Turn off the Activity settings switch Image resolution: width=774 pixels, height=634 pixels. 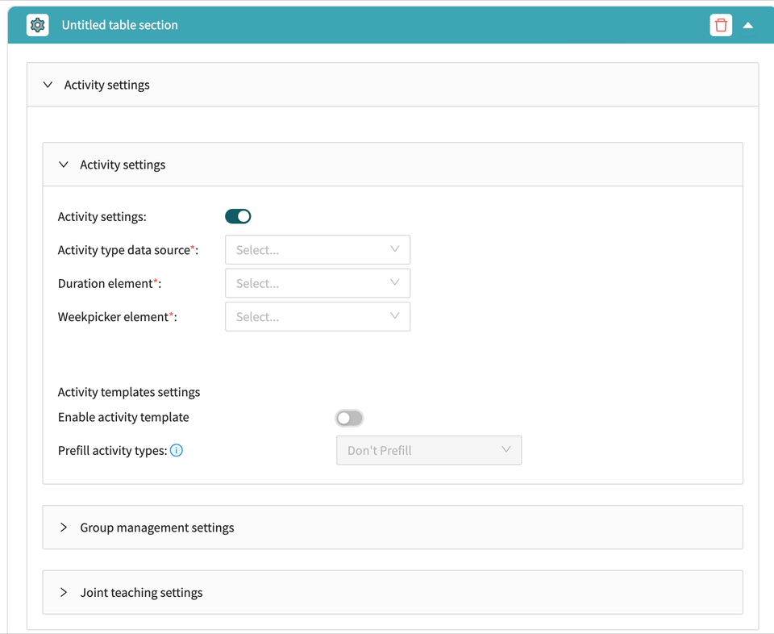click(238, 216)
